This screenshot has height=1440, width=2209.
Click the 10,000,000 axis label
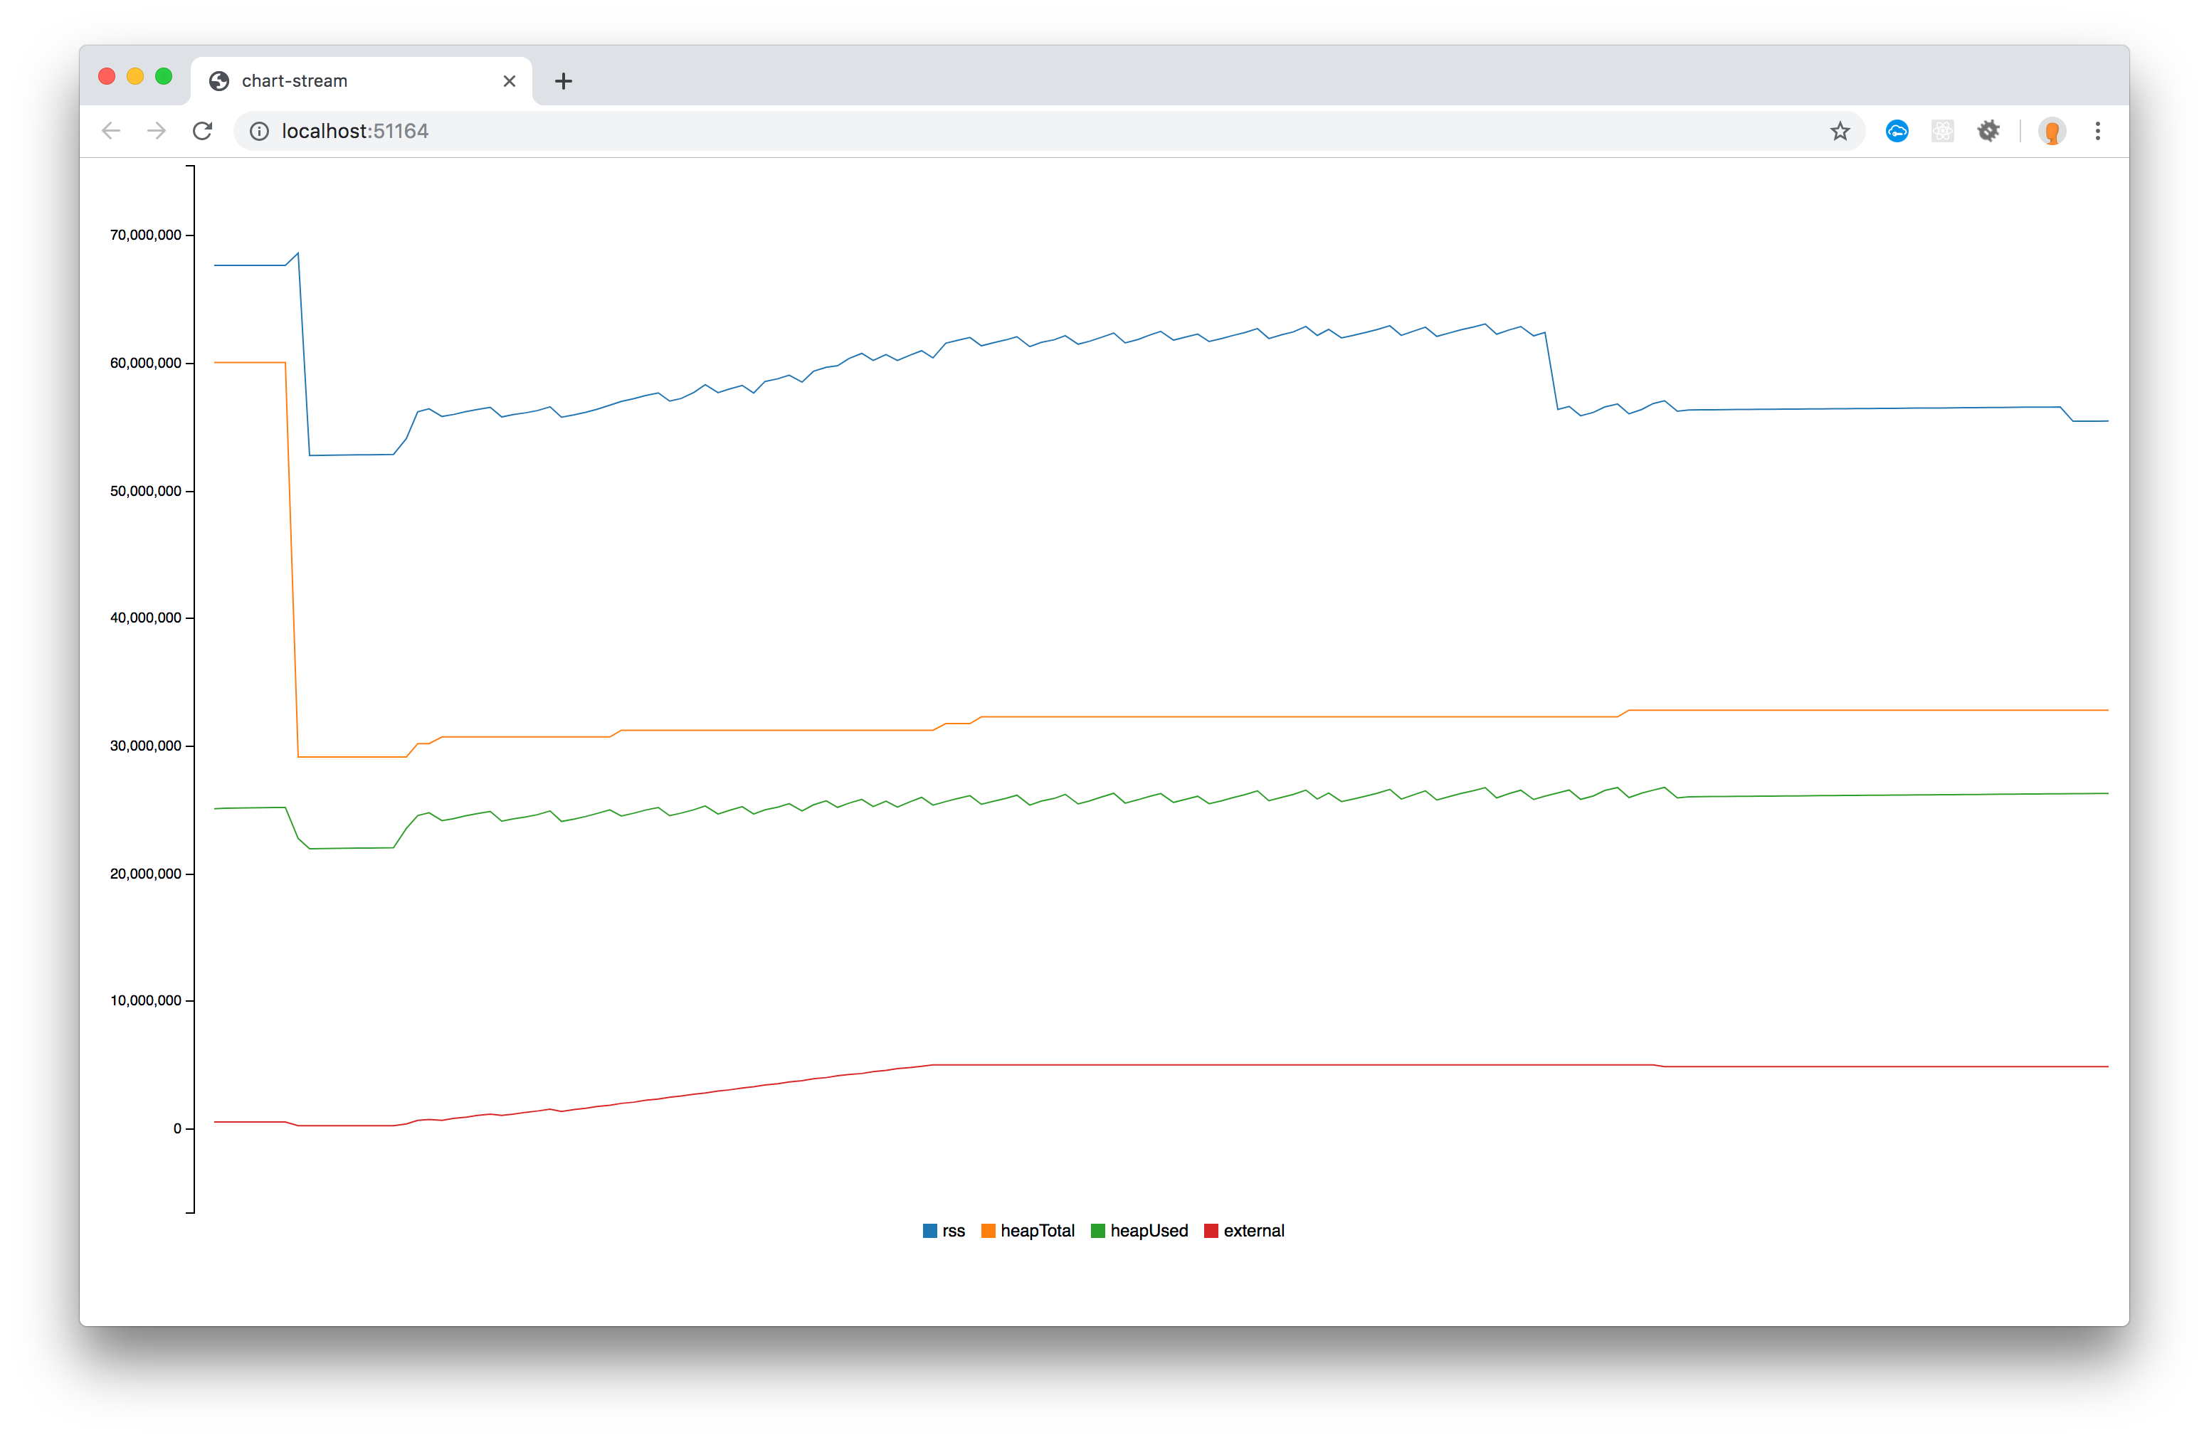(x=146, y=1000)
